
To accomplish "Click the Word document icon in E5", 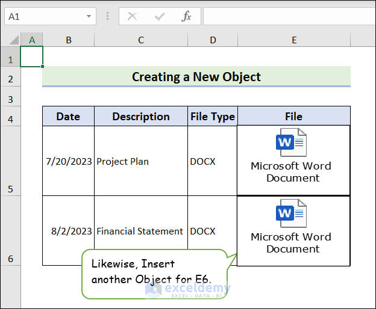I will [x=291, y=143].
